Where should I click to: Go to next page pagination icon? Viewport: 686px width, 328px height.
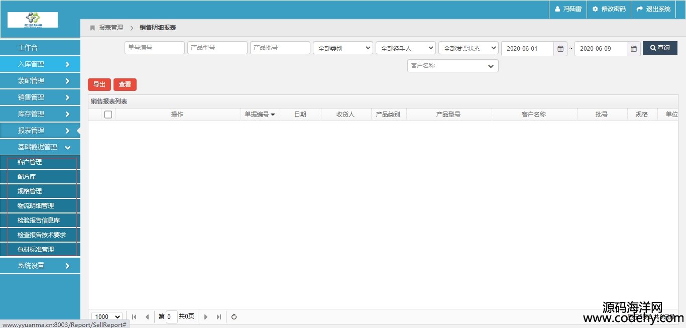(x=206, y=317)
